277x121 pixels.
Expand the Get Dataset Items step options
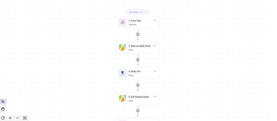pyautogui.click(x=155, y=96)
